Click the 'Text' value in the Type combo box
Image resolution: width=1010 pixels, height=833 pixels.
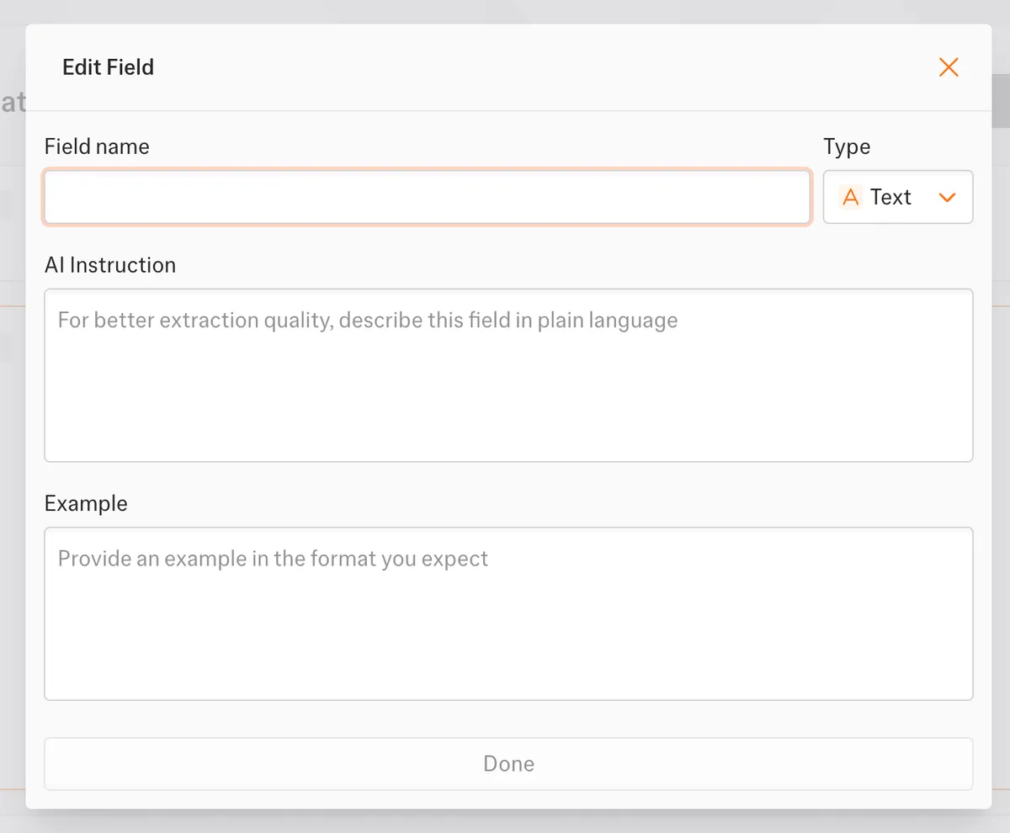(890, 197)
